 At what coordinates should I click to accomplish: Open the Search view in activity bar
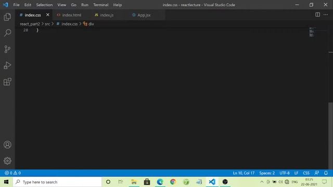point(7,33)
